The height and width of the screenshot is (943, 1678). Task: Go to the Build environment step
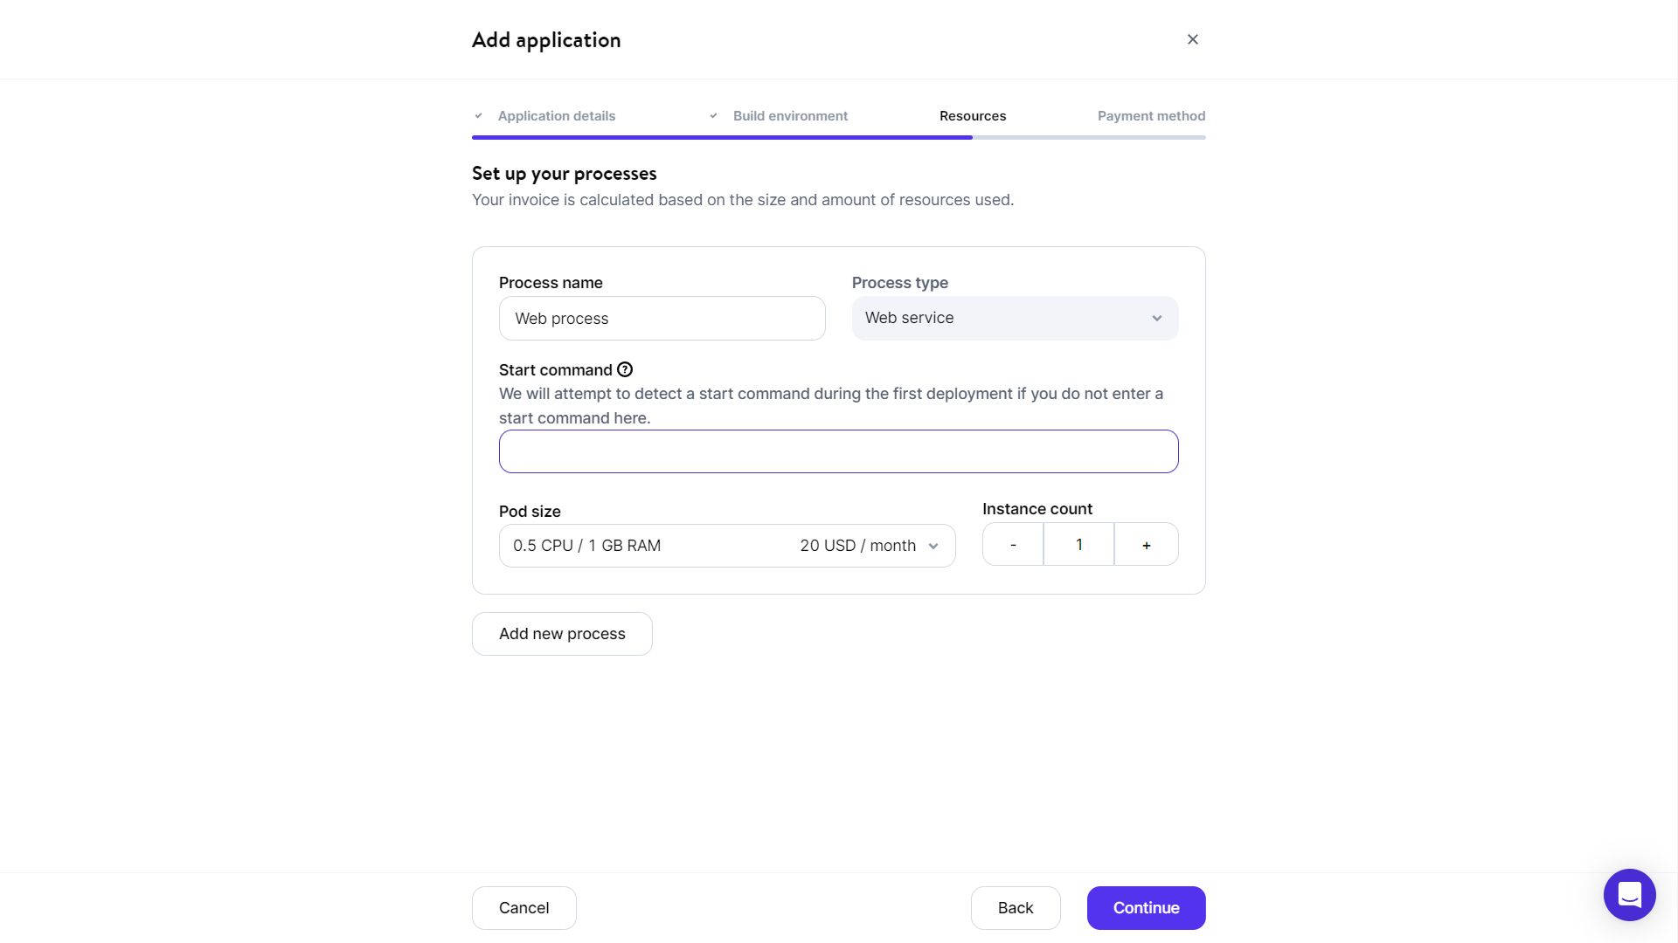(790, 116)
